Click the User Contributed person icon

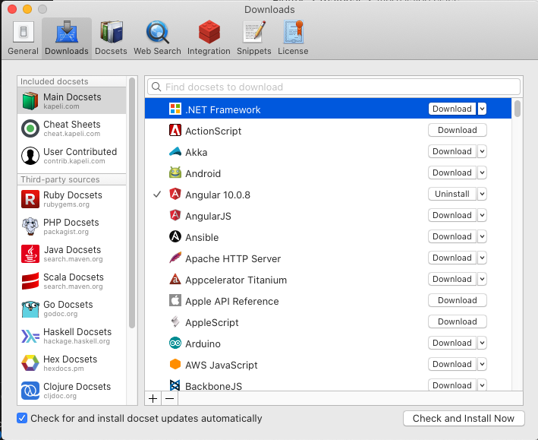(30, 156)
